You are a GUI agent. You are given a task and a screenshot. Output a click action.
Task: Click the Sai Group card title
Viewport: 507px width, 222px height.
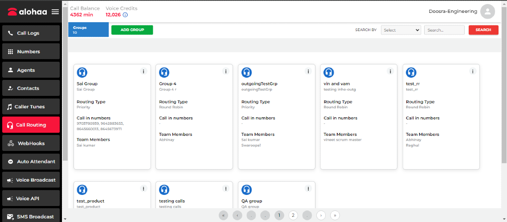pyautogui.click(x=87, y=84)
